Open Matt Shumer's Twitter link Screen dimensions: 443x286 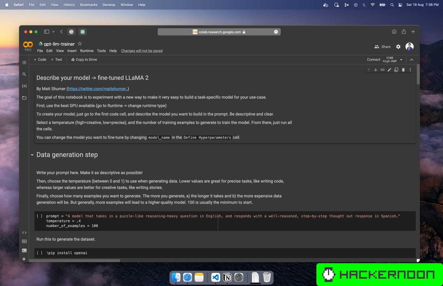(x=97, y=89)
